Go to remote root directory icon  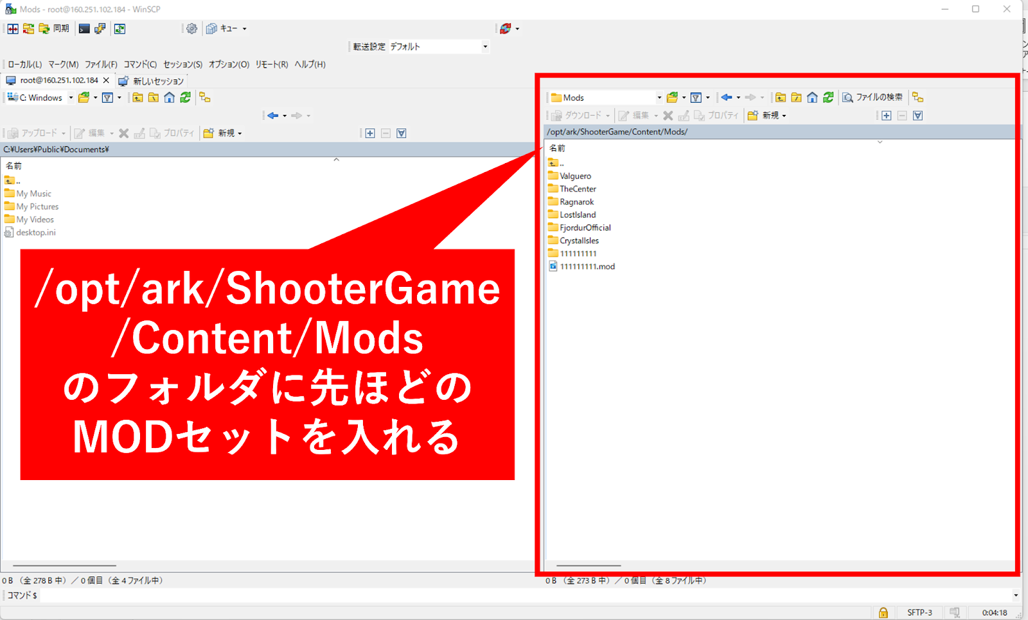click(x=797, y=98)
